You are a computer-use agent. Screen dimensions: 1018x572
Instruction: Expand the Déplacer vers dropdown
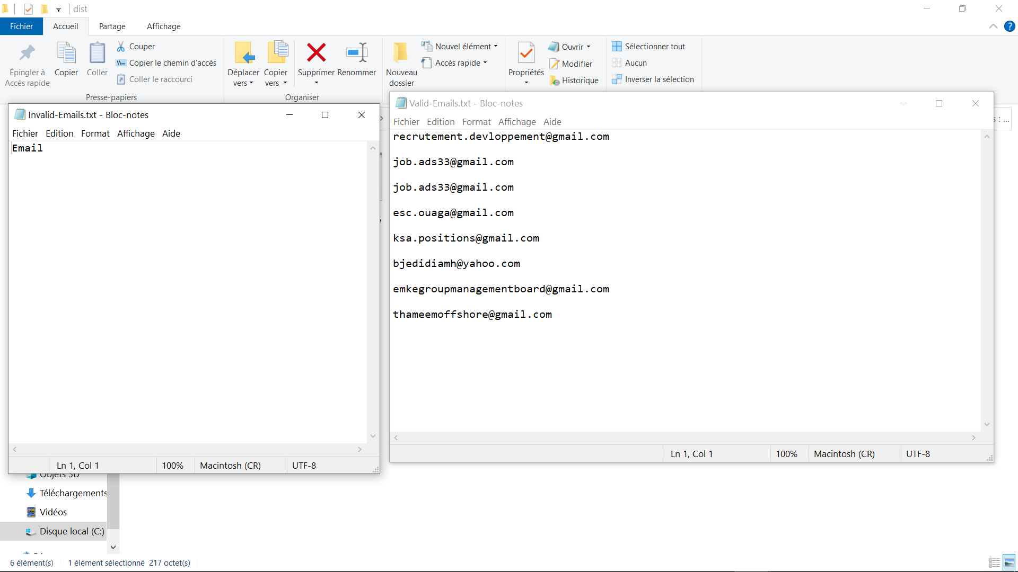click(243, 83)
